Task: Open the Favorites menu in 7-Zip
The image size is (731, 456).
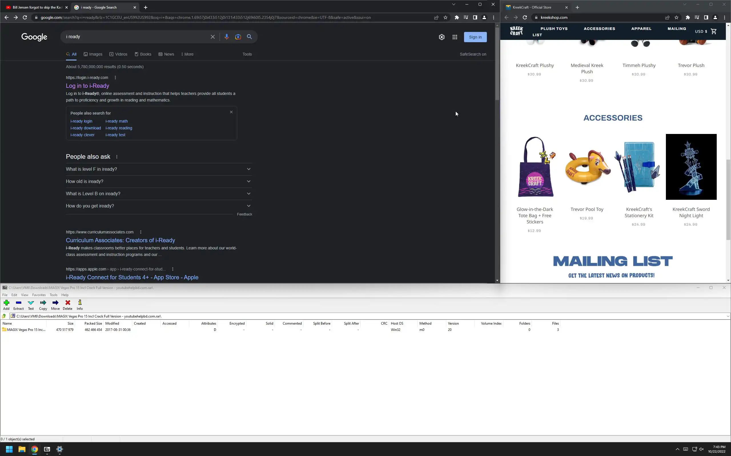Action: tap(39, 295)
